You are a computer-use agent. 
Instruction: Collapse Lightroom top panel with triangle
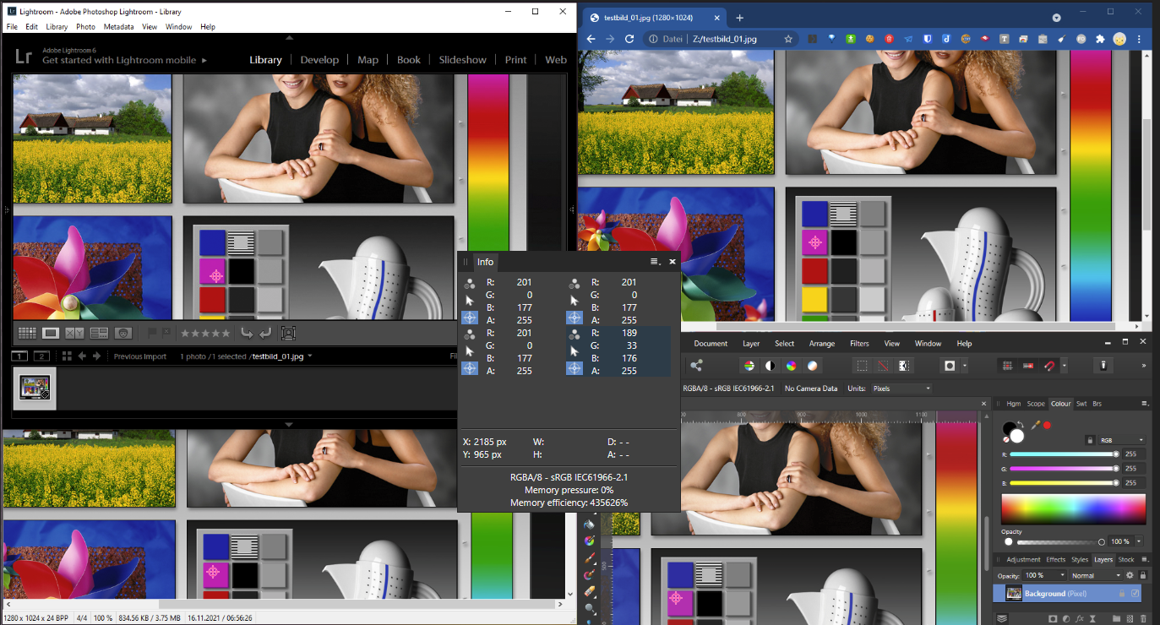pos(289,37)
